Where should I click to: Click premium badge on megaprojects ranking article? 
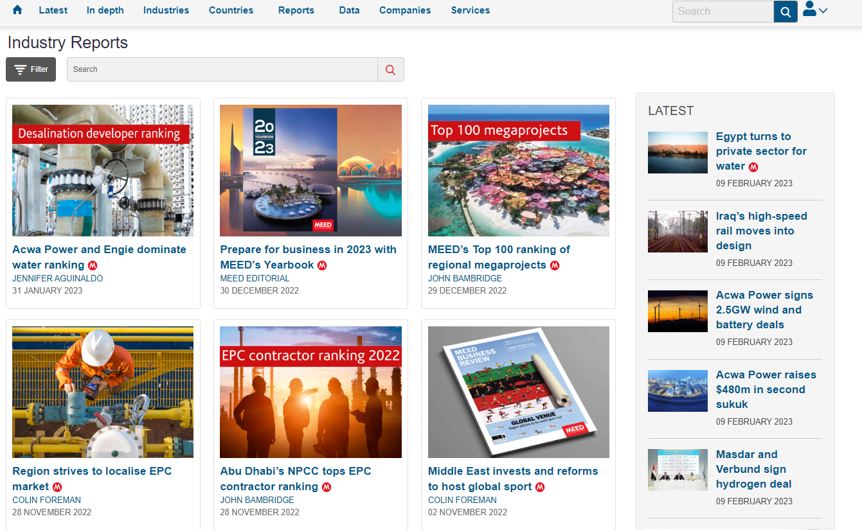[x=554, y=265]
